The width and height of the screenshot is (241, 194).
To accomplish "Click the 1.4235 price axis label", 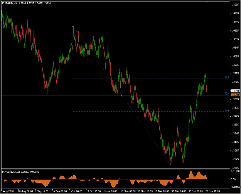I will coord(235,39).
